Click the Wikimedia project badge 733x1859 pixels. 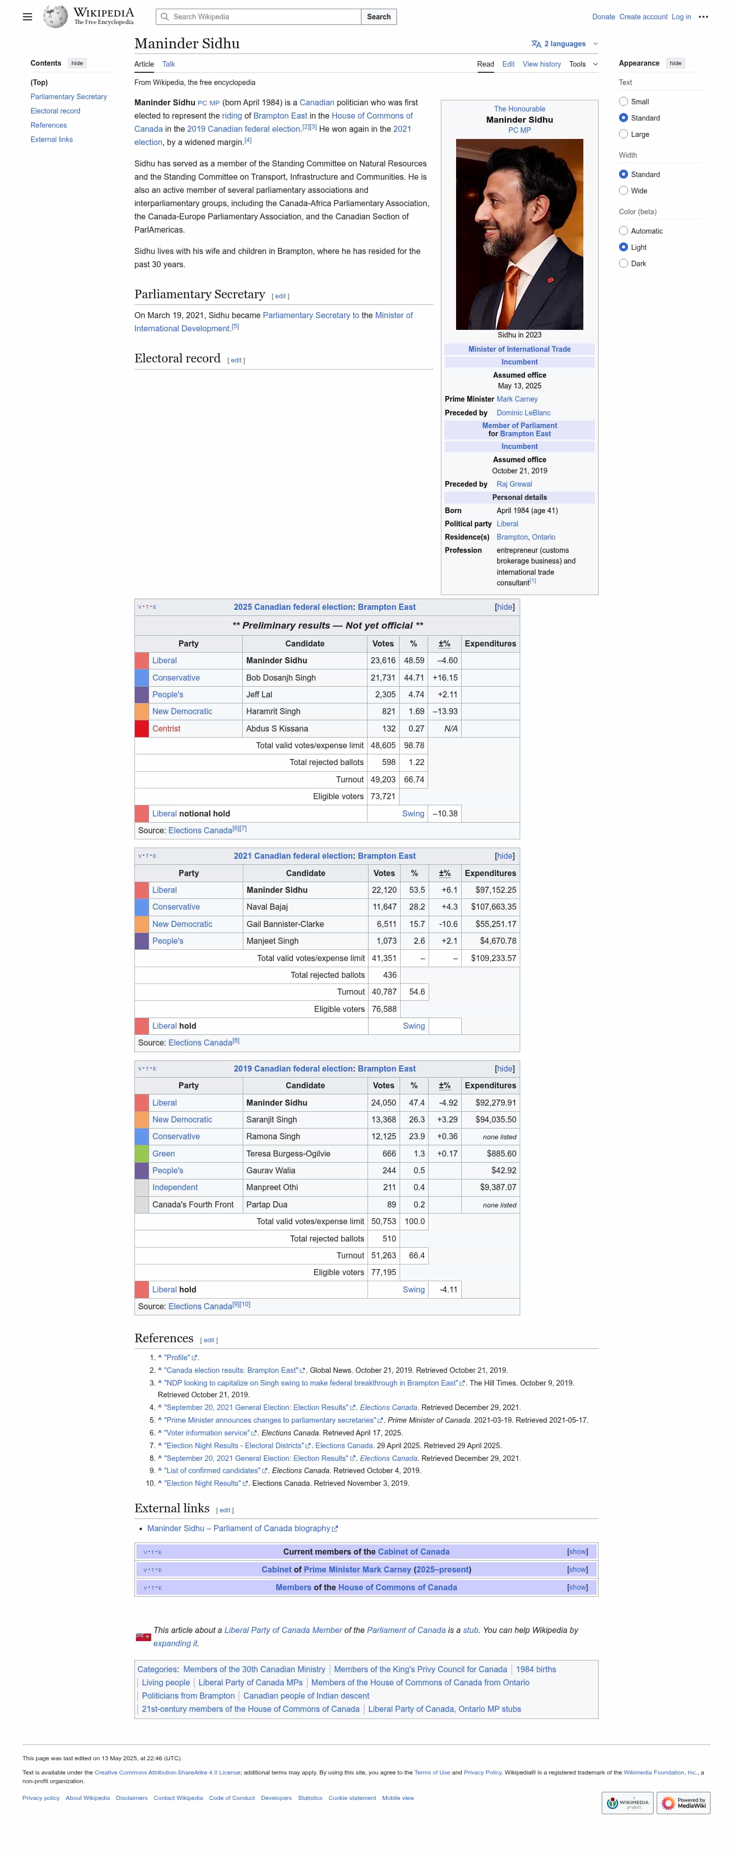click(626, 1802)
